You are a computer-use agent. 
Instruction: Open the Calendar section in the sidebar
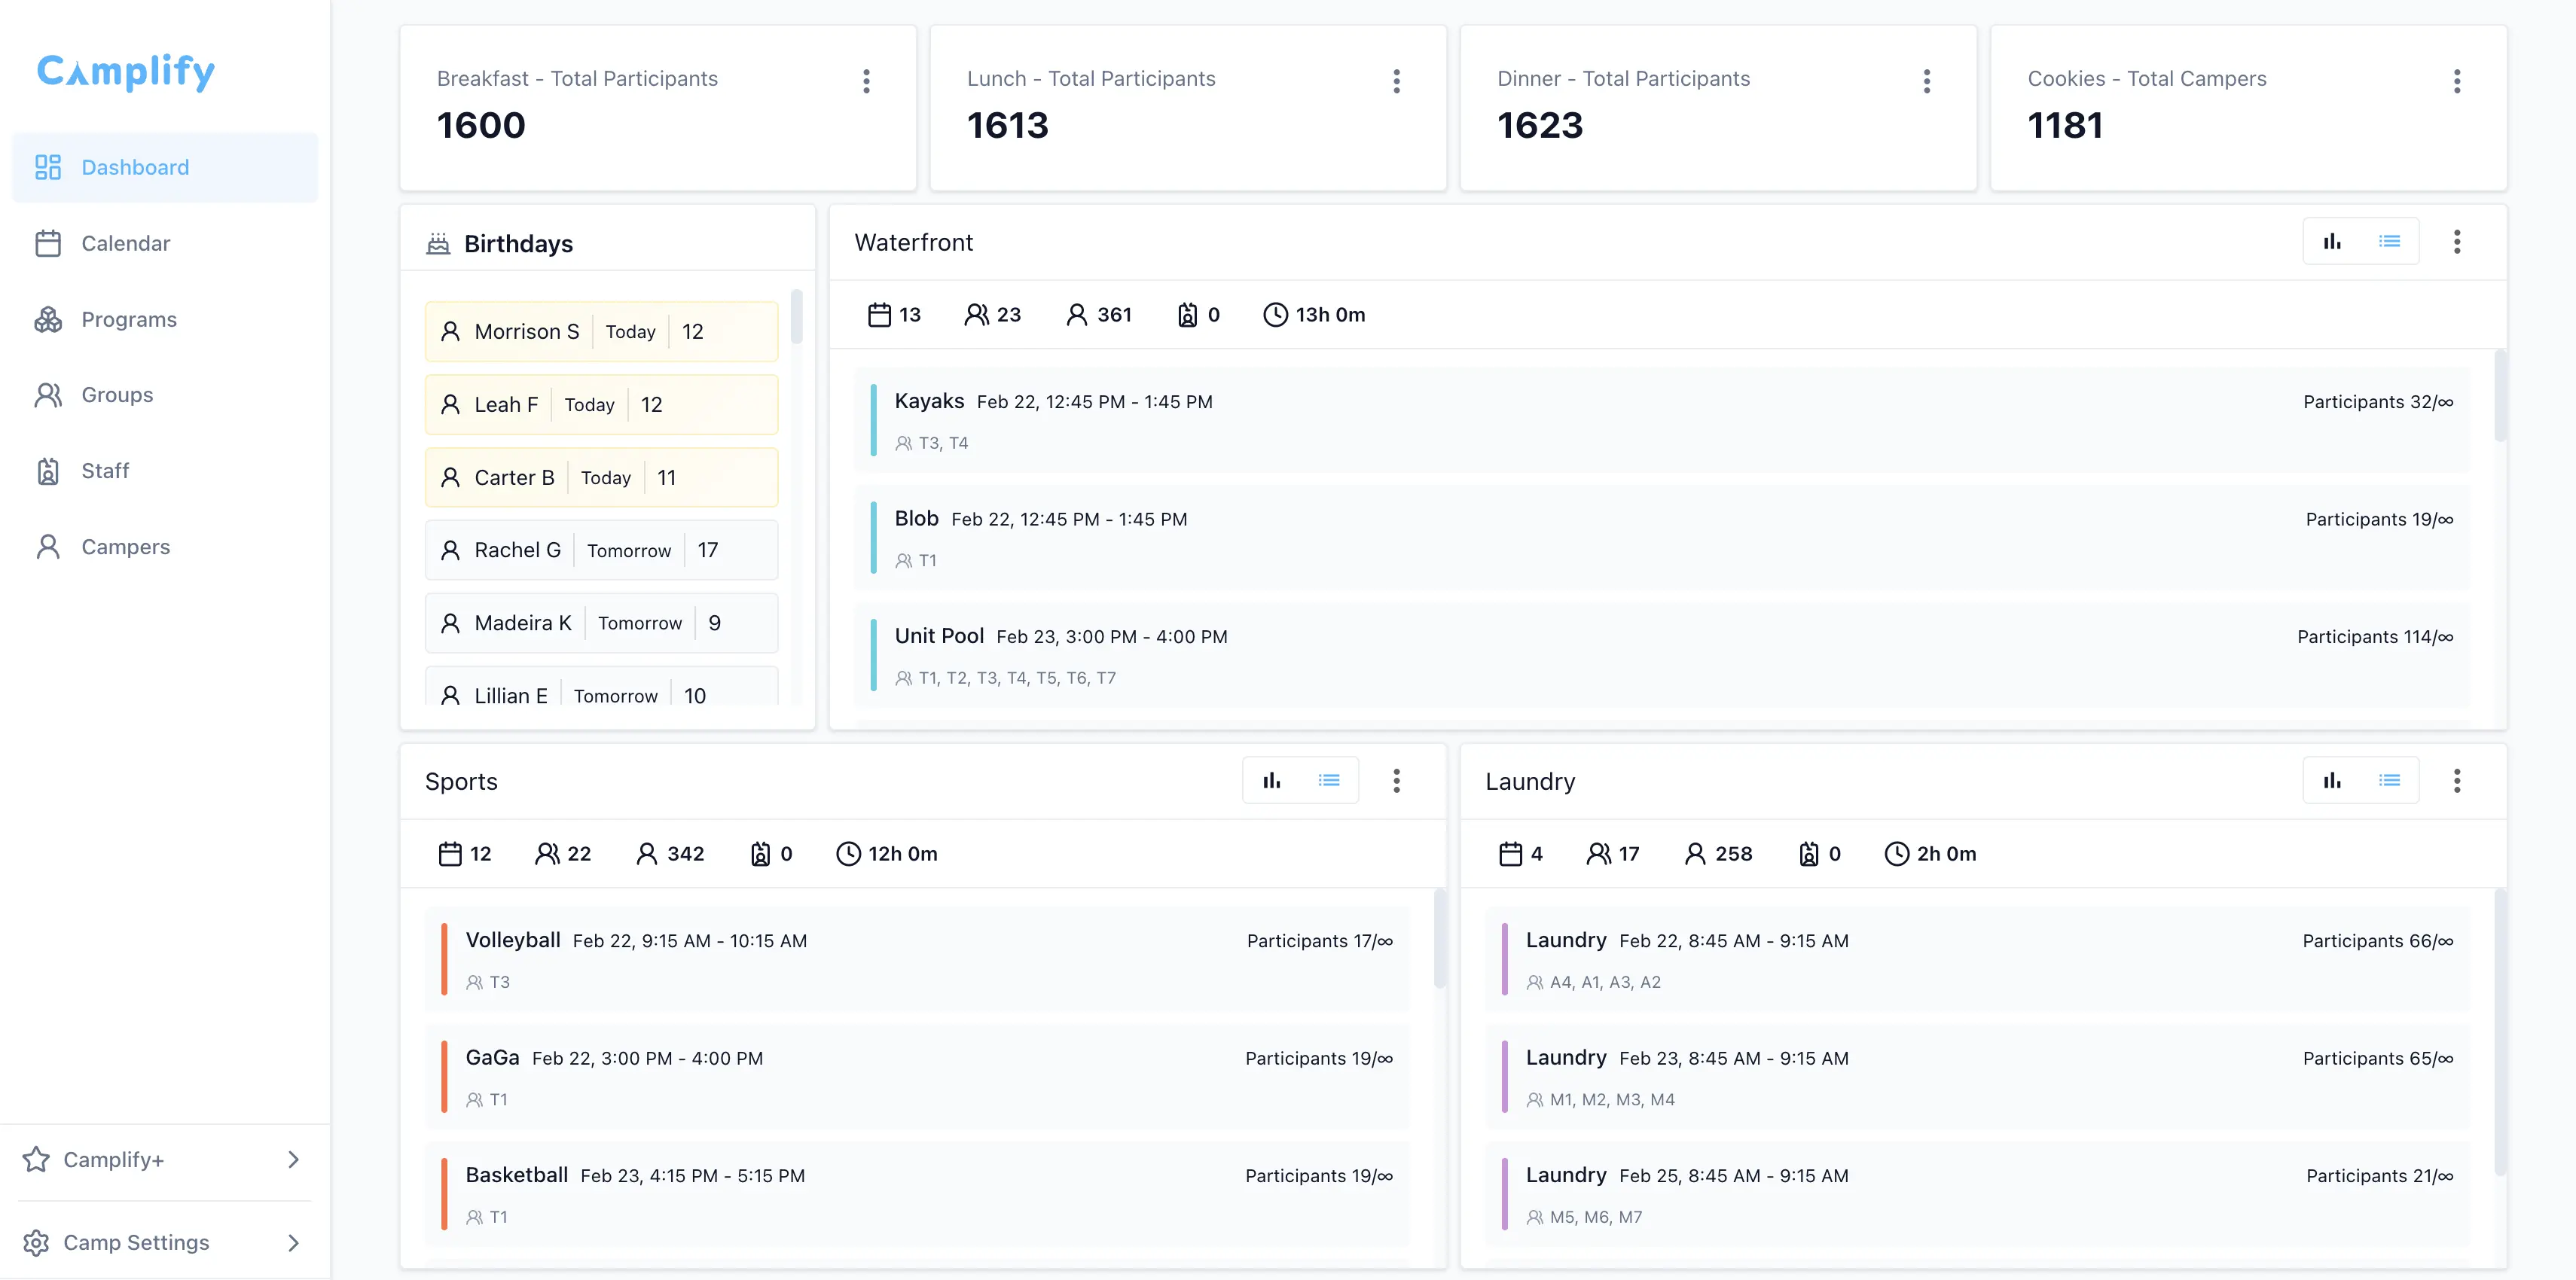click(126, 243)
